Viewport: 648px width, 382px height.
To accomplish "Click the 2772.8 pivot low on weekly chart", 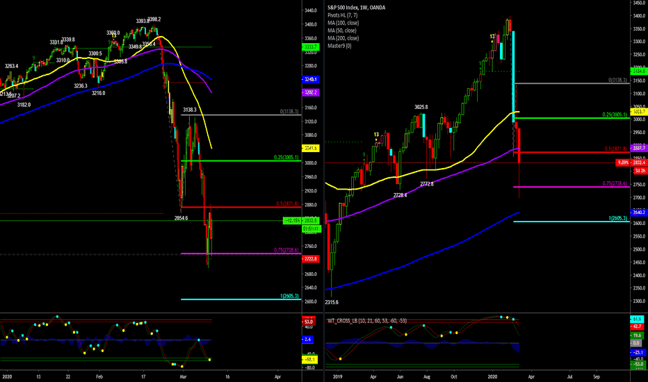I will (427, 184).
